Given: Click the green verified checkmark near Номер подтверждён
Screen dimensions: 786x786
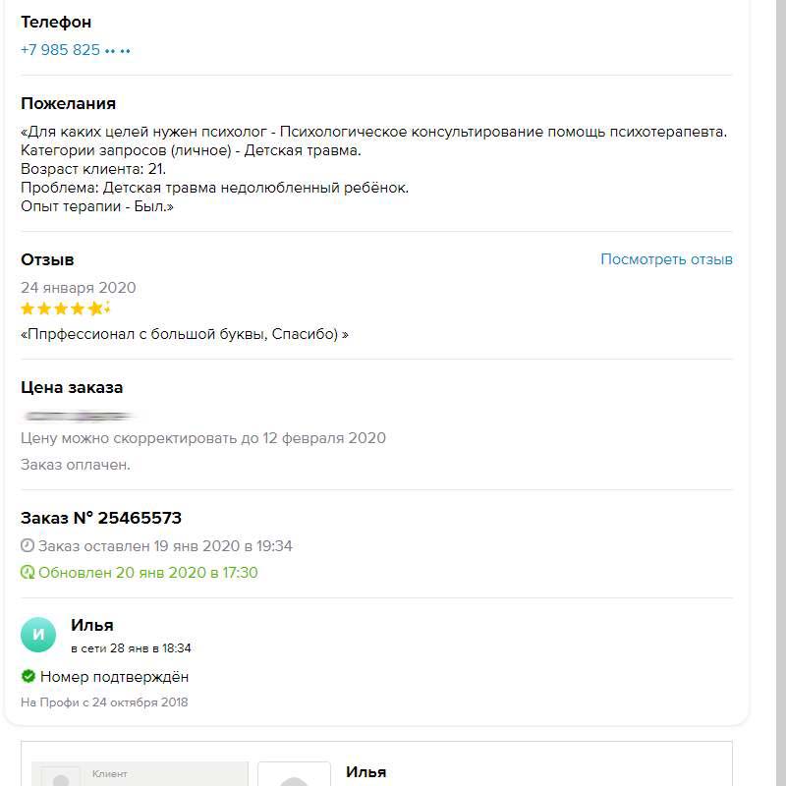Looking at the screenshot, I should 27,676.
